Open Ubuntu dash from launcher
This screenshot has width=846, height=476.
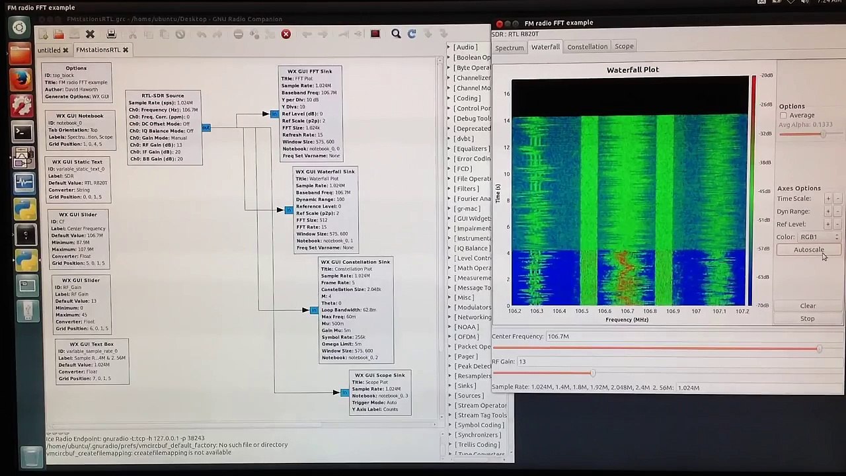(x=20, y=28)
